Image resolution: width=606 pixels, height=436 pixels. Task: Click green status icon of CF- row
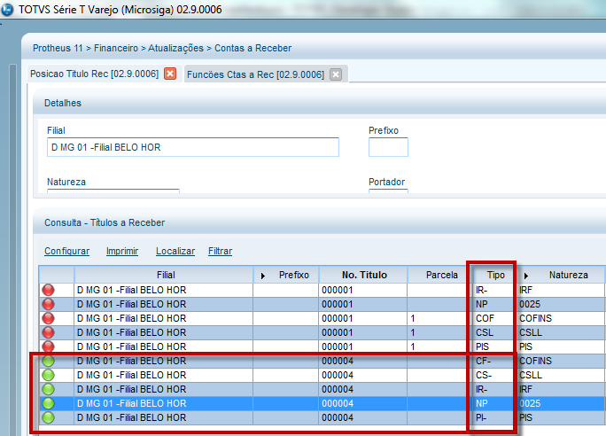point(49,361)
